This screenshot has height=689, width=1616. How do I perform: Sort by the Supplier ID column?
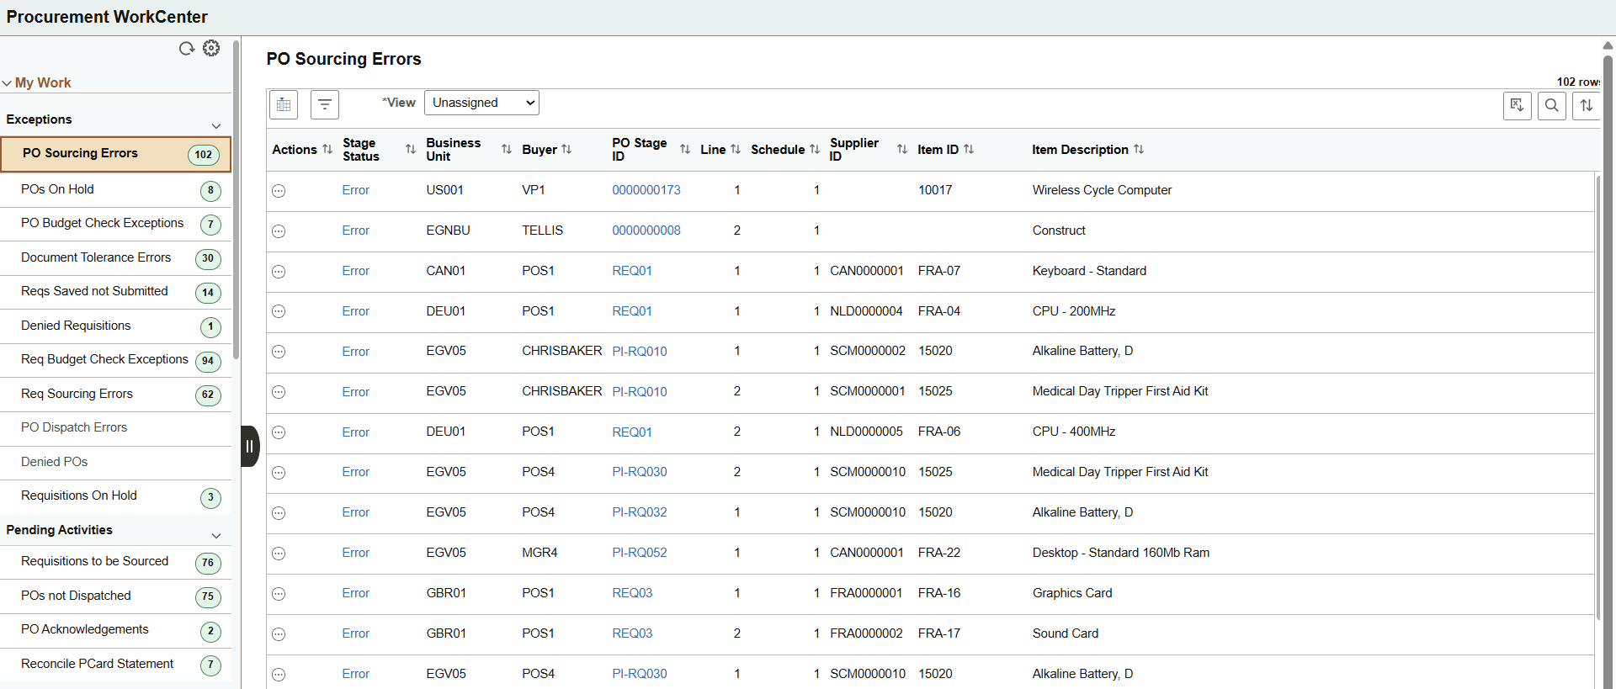(x=902, y=149)
